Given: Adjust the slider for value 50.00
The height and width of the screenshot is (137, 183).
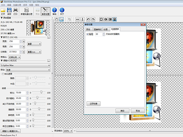Looking at the screenshot, I should click(39, 109).
